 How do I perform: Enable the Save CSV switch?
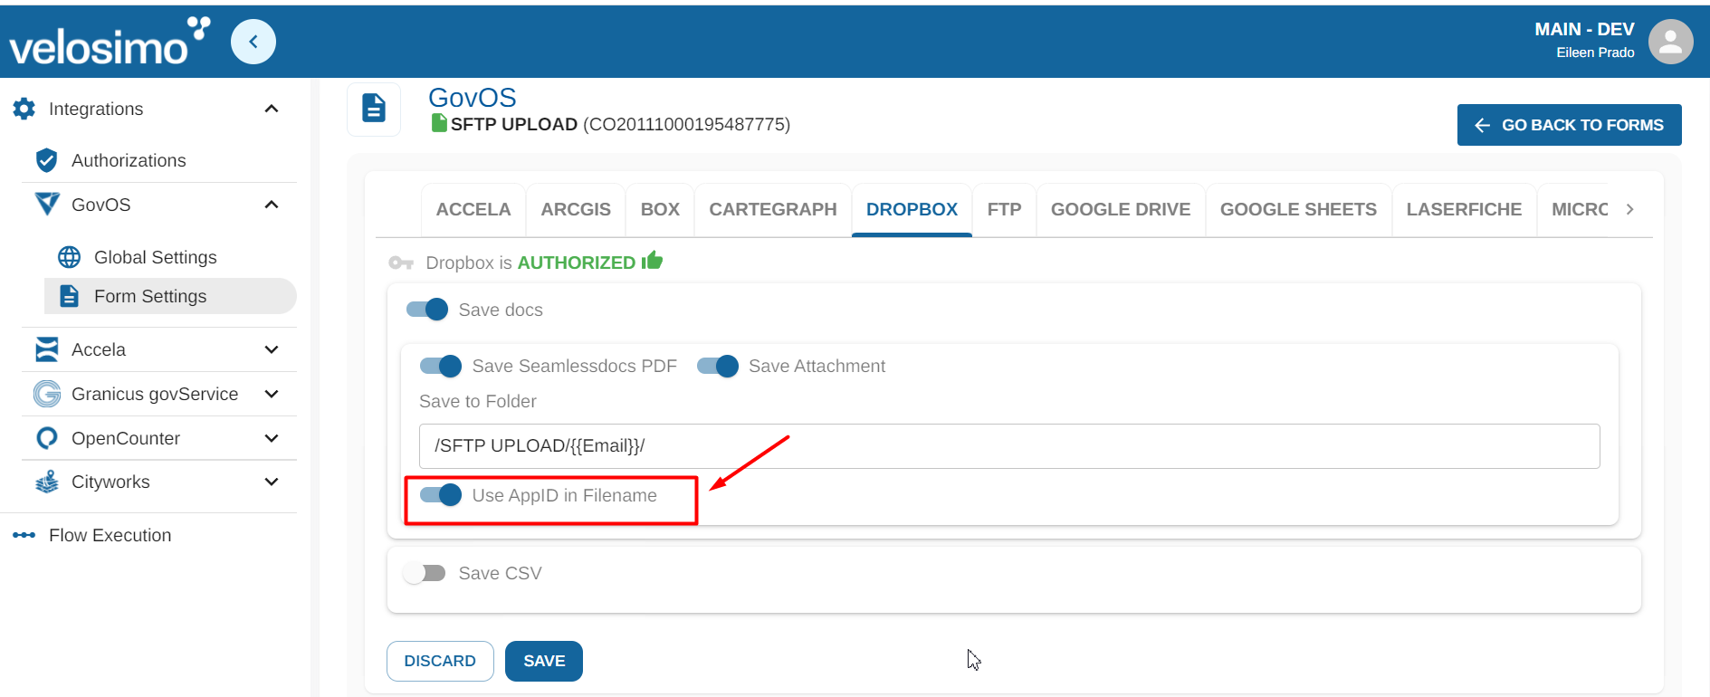(425, 573)
